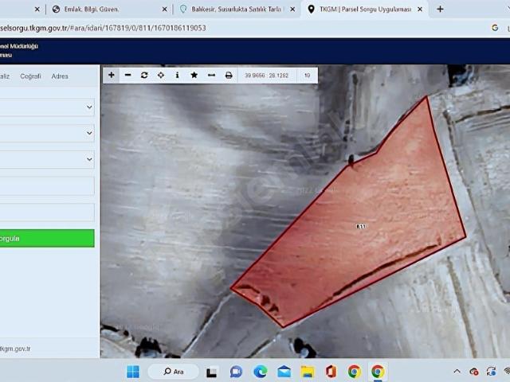
Task: Open the Windows Start menu
Action: click(x=133, y=372)
